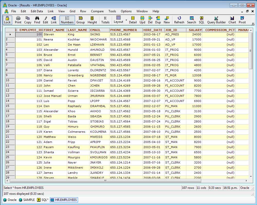Click the cell showing salary 24000
The image size is (257, 205).
coord(194,34)
